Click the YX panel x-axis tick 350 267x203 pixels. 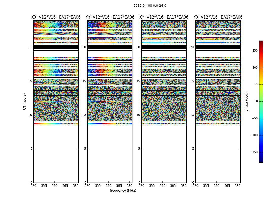(217, 186)
